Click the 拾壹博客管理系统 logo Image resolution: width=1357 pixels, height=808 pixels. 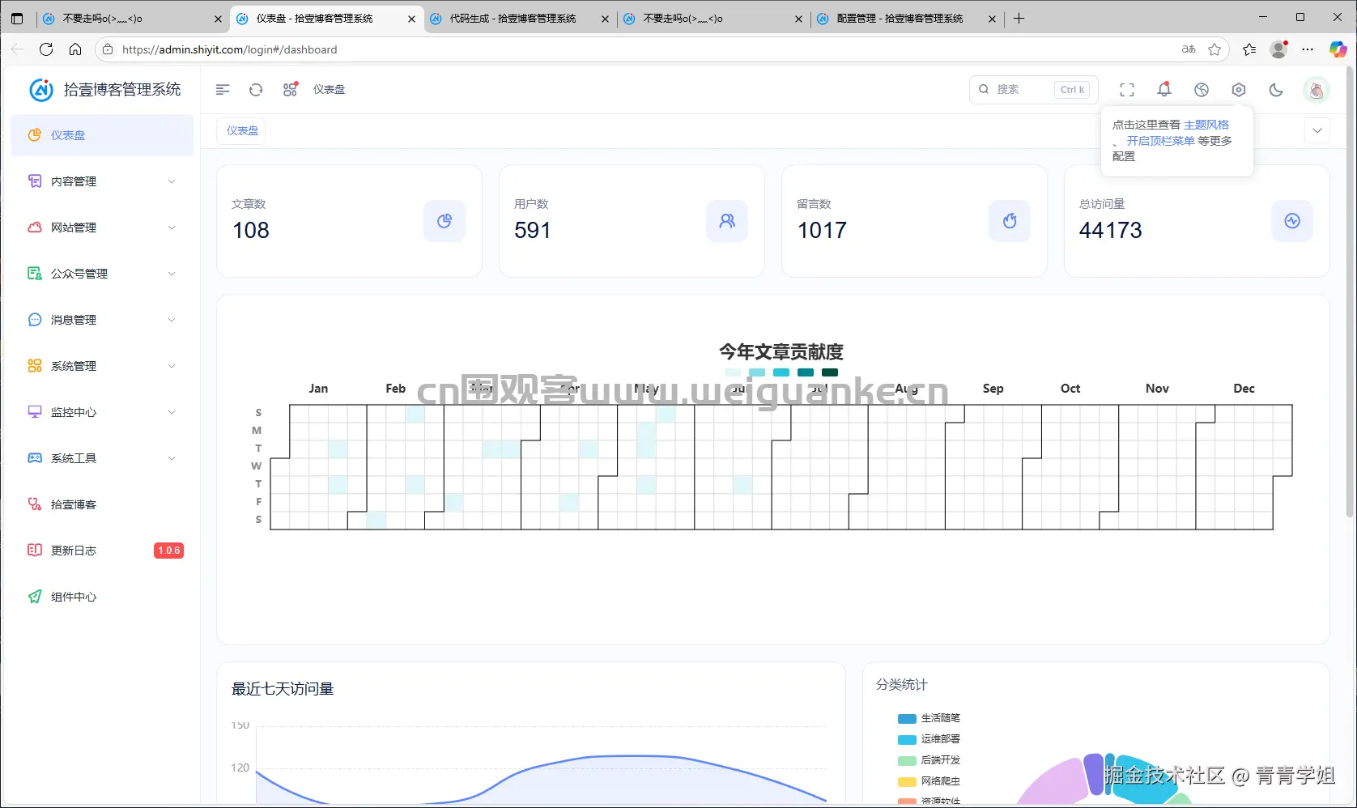coord(104,90)
